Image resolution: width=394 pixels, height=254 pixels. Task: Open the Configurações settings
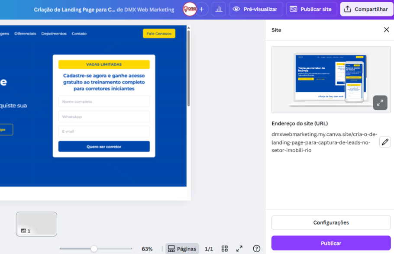(x=331, y=223)
